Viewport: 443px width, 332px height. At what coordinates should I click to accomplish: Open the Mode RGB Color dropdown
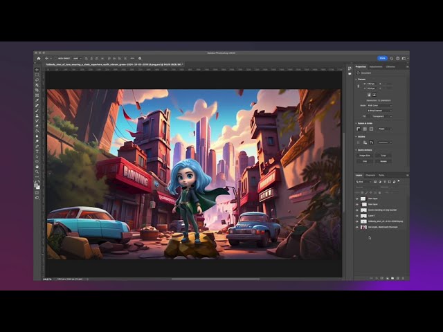point(379,105)
